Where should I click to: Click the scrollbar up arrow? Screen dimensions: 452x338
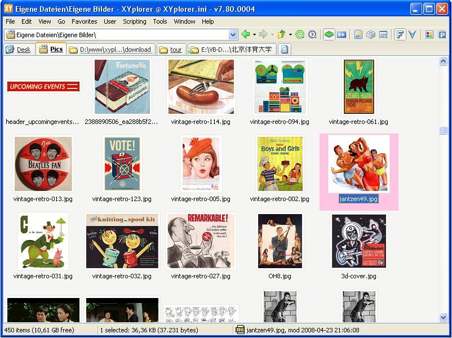(x=443, y=61)
